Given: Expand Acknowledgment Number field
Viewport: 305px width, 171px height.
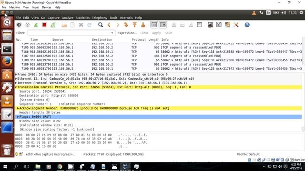Looking at the screenshot, I should tap(18, 108).
